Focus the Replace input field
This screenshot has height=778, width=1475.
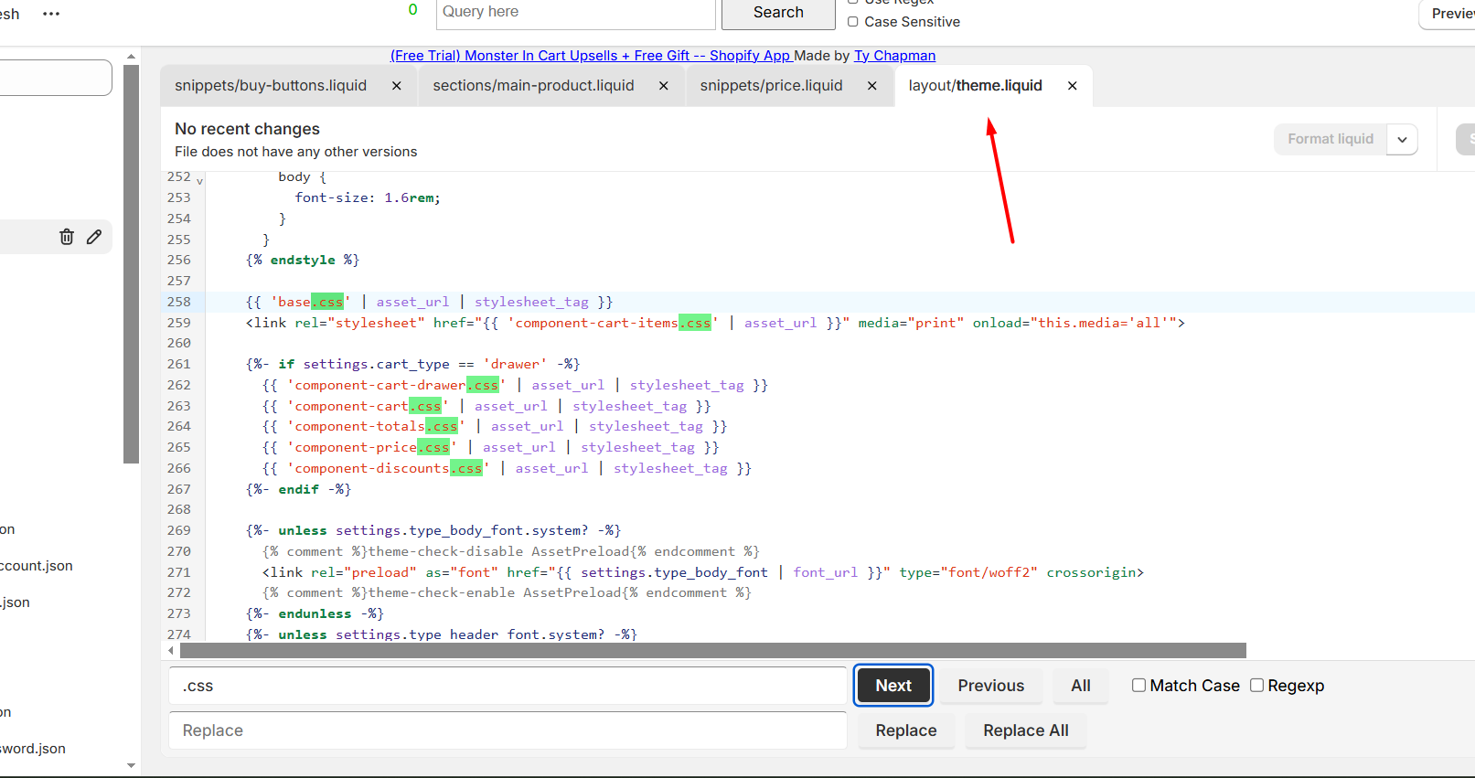click(x=508, y=730)
